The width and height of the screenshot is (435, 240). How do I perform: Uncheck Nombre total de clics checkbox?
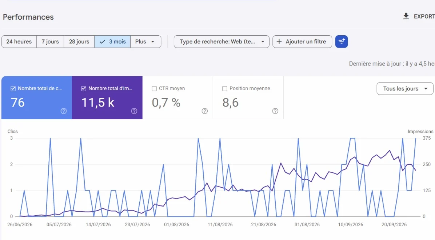(13, 88)
